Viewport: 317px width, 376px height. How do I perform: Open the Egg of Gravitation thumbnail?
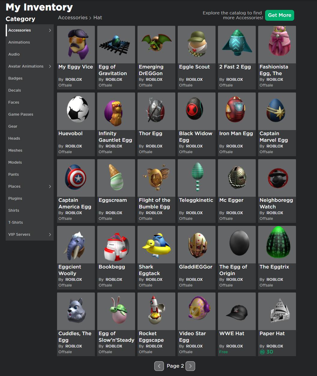(116, 44)
